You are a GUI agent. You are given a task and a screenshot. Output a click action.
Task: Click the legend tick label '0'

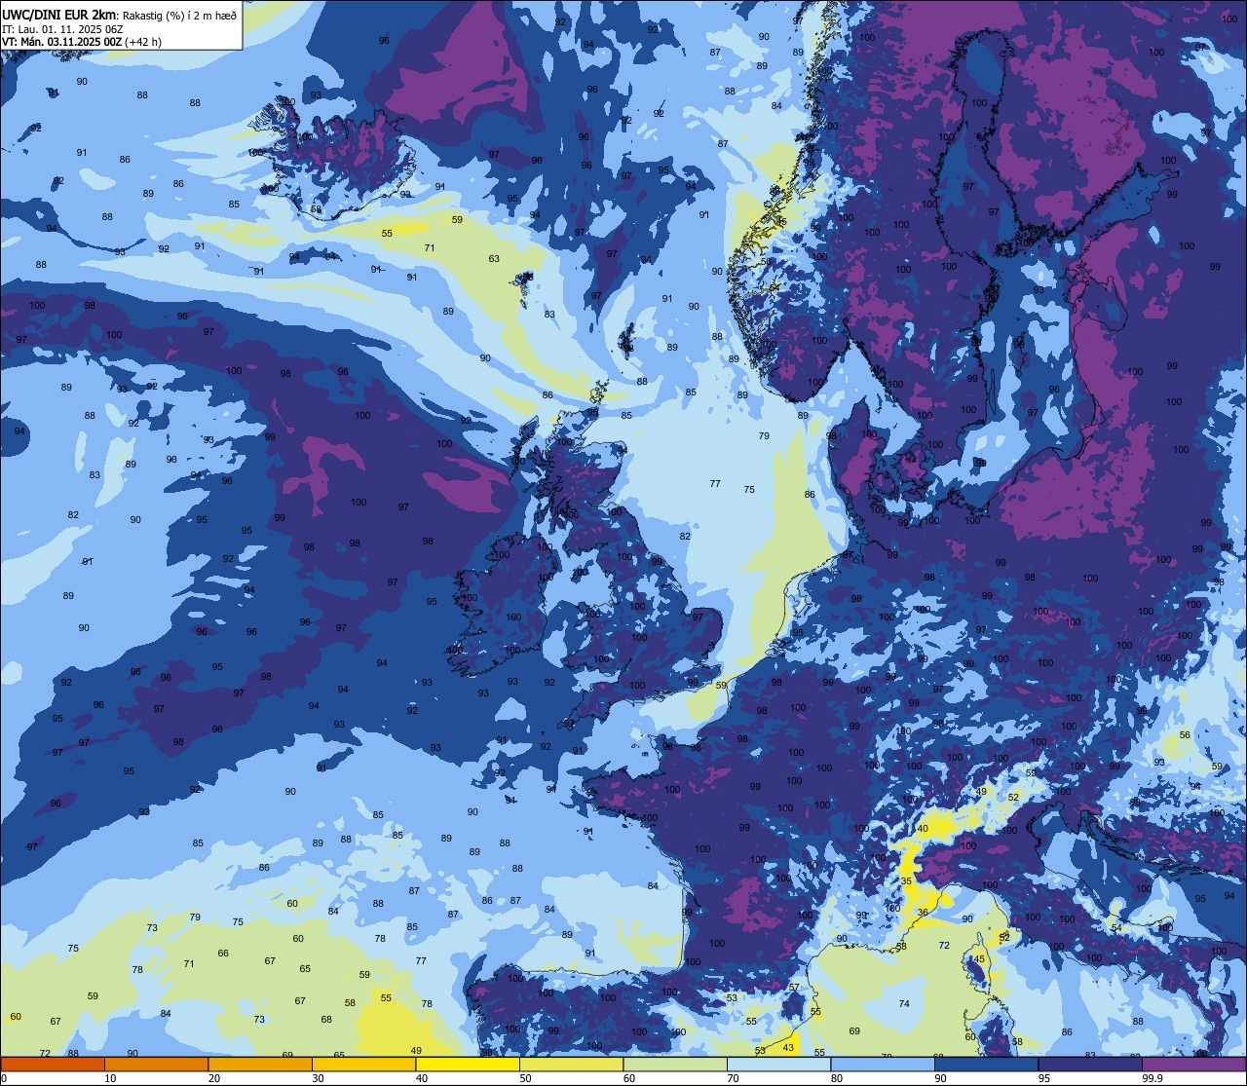click(x=4, y=1078)
